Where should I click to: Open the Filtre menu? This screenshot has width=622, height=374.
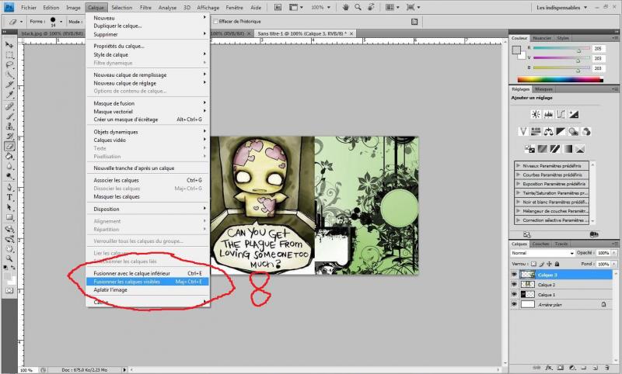click(145, 8)
